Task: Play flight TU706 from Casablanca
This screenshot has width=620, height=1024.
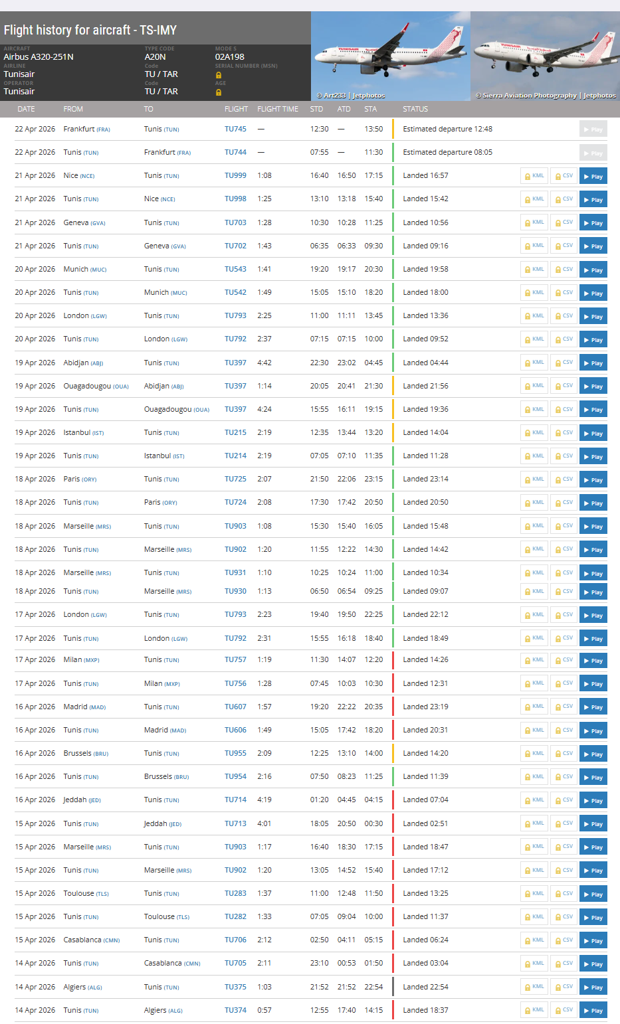Action: point(593,940)
